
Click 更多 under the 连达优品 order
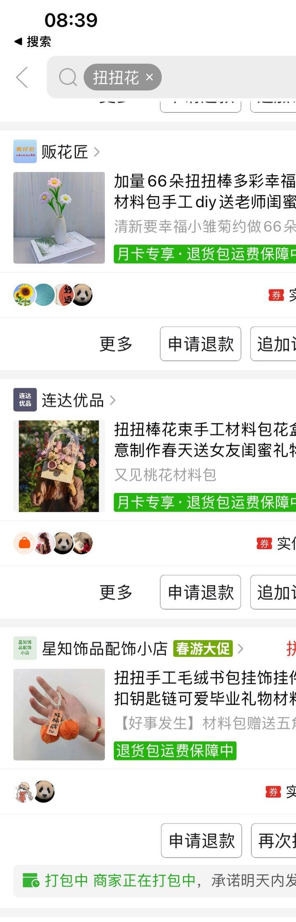coord(116,592)
